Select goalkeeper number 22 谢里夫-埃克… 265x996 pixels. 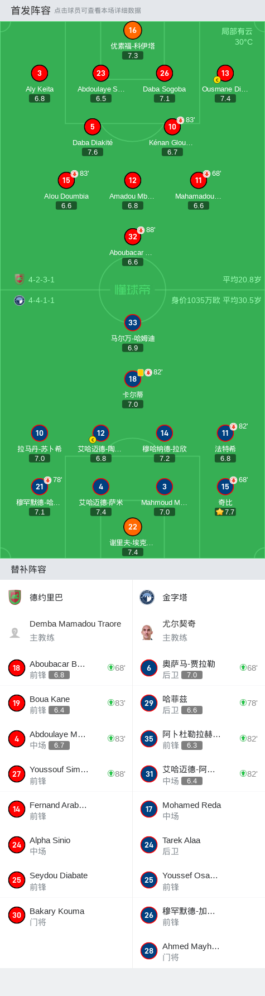coord(133,527)
